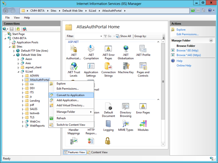218x163 pixels.
Task: Choose Convert to Application from context menu
Action: (70, 95)
